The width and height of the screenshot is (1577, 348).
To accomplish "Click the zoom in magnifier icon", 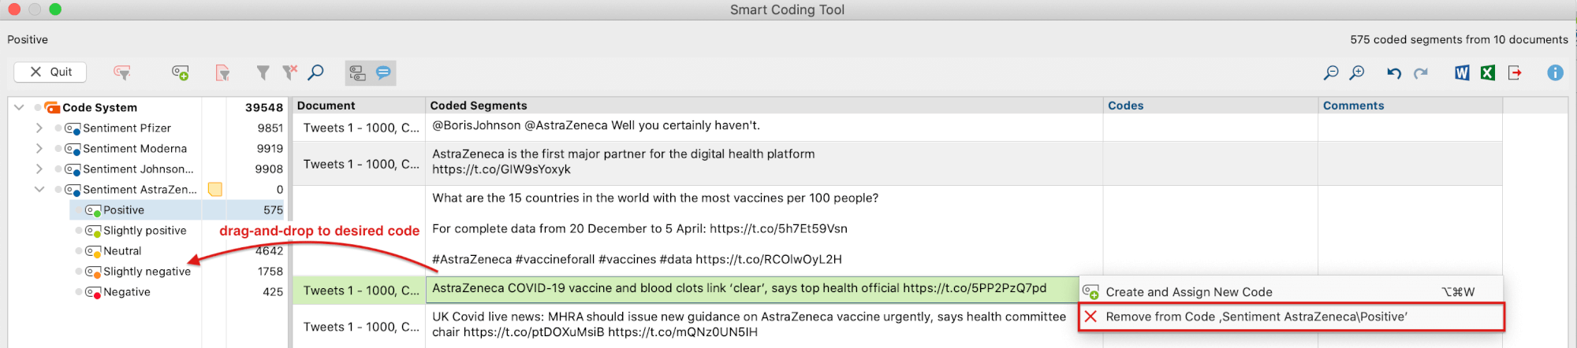I will [1357, 72].
